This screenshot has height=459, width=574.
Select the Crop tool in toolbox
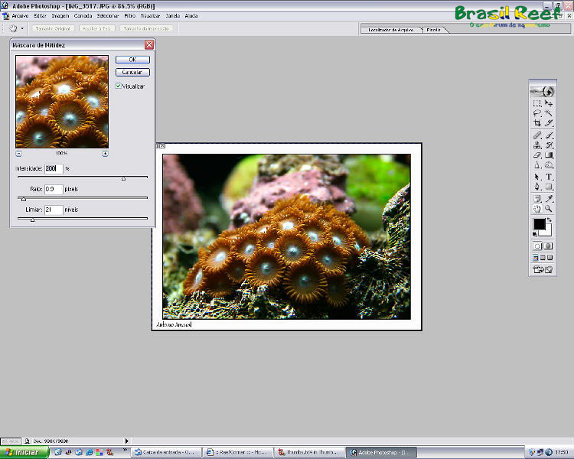tap(537, 122)
